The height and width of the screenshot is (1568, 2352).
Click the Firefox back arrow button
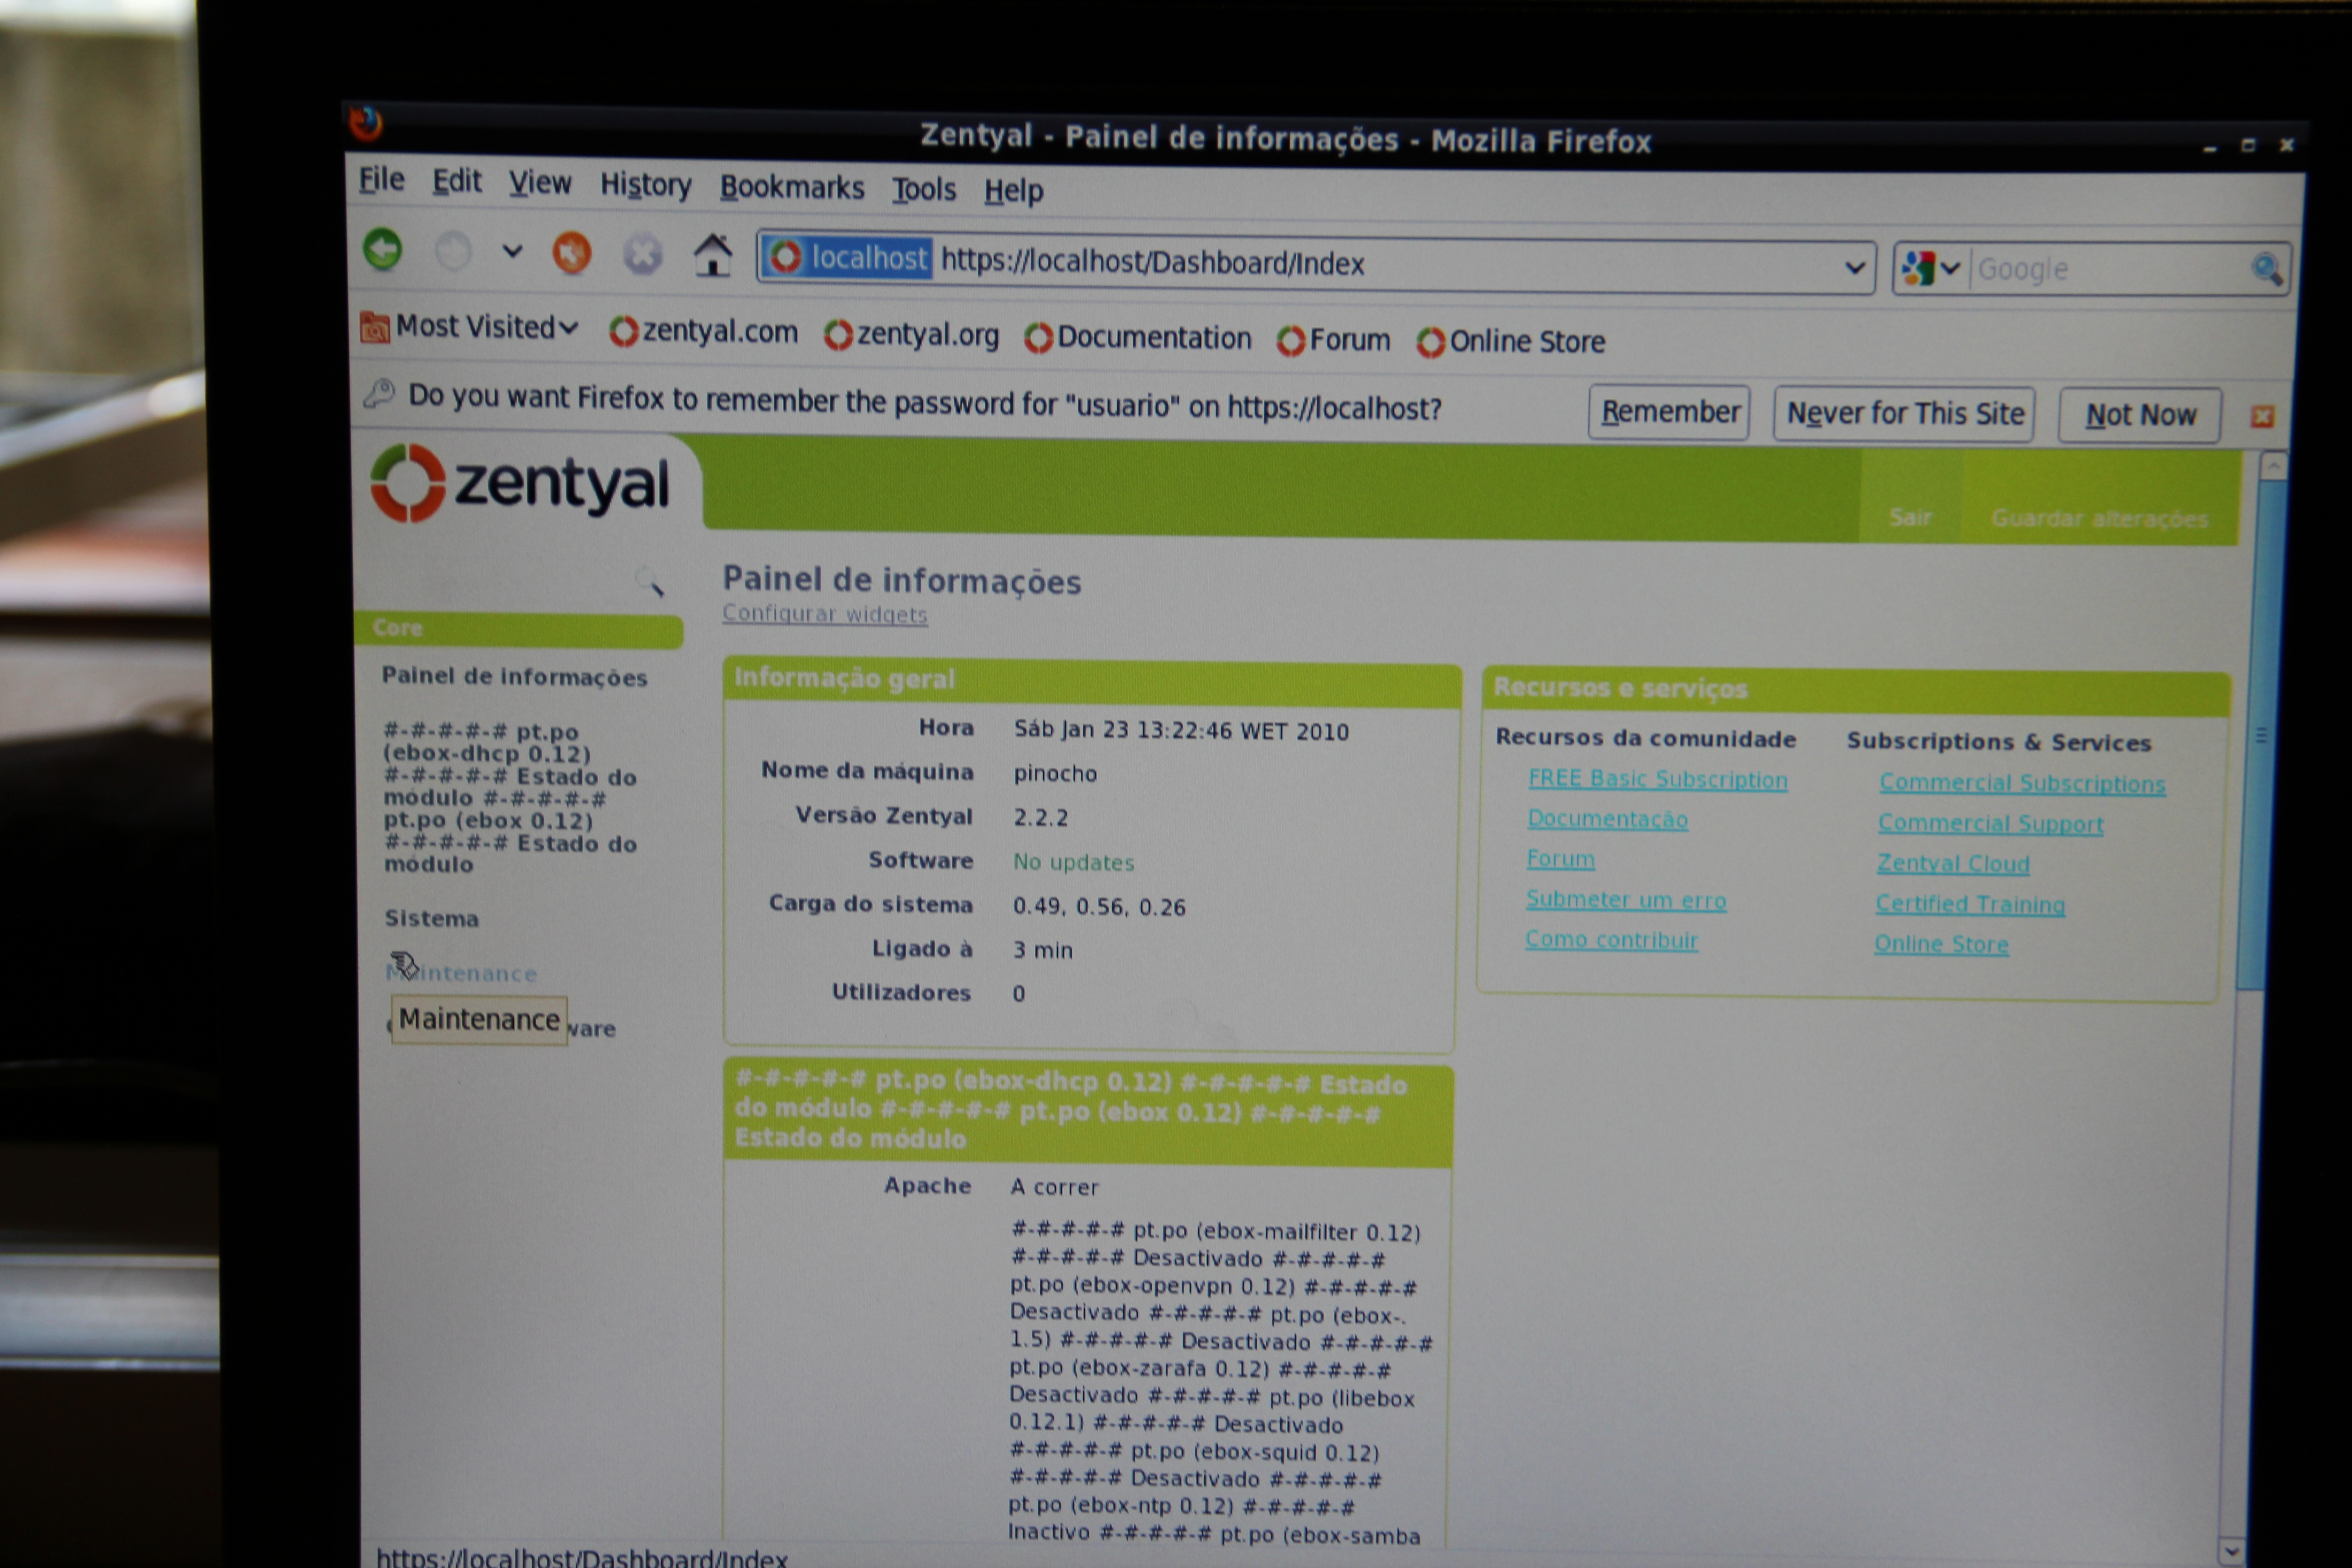[x=383, y=250]
